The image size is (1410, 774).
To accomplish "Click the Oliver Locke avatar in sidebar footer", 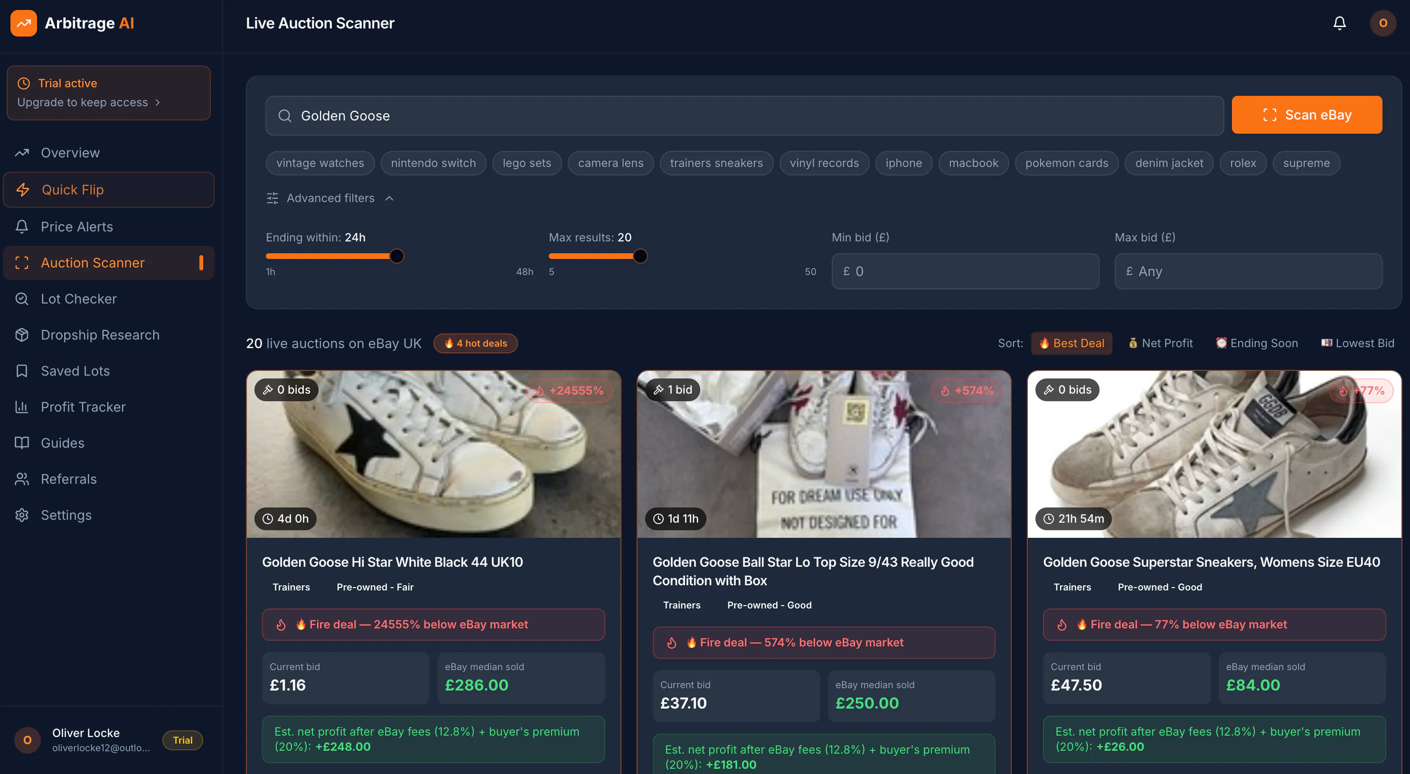I will 28,740.
